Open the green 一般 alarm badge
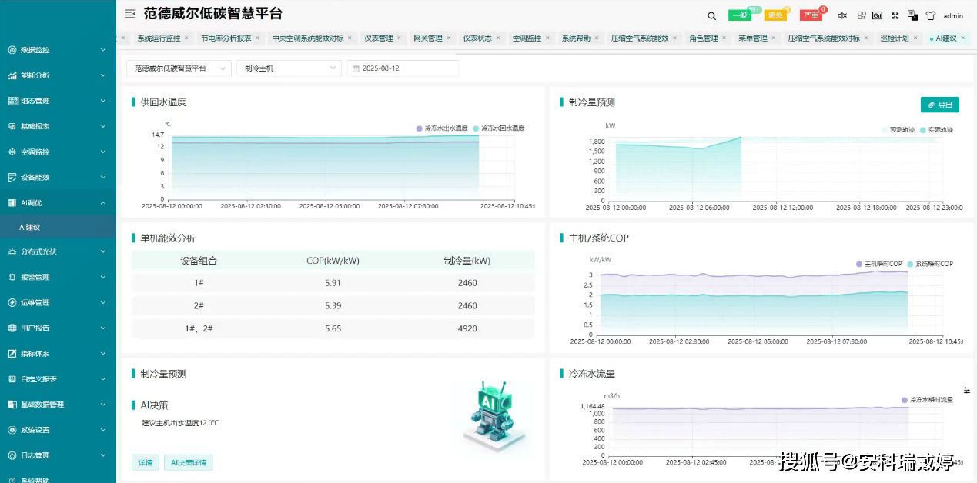 [739, 15]
